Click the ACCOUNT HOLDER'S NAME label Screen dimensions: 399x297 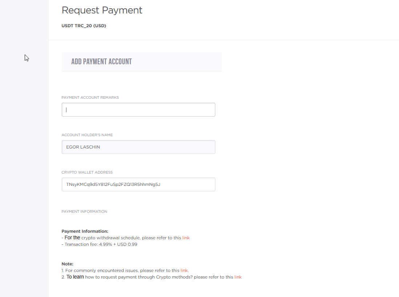pos(87,135)
